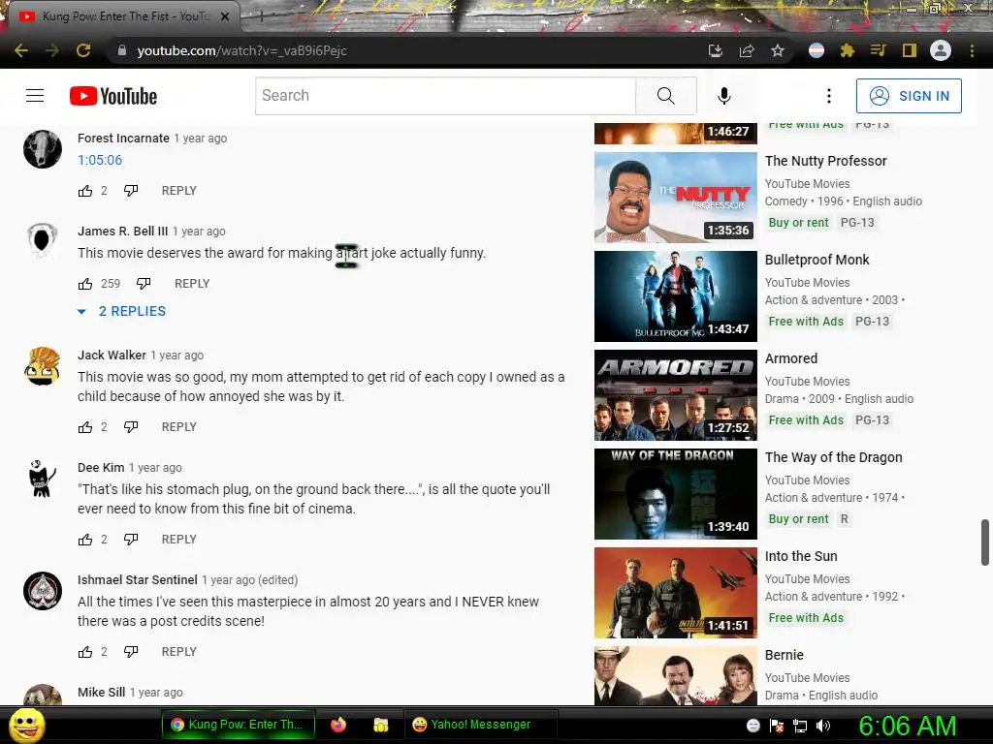Like Jack Walker's comment
993x744 pixels.
[x=85, y=427]
